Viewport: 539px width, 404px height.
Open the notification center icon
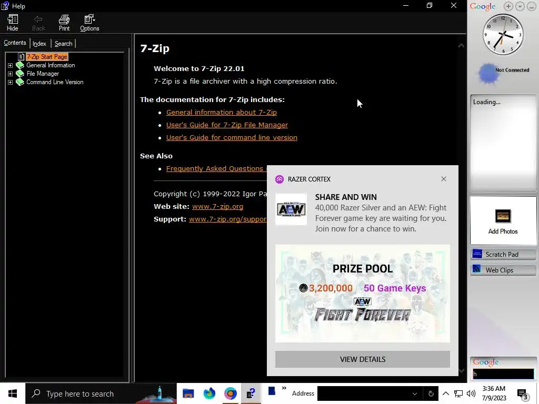click(523, 394)
